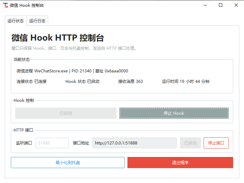Exit via the red 退出程序 button

[180, 163]
